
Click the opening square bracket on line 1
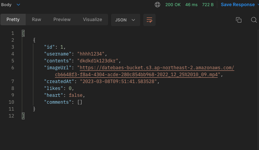pyautogui.click(x=23, y=33)
